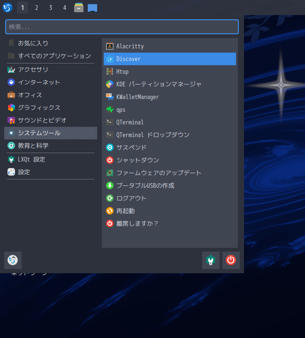Click the 再起動 text entry
Viewport: 305px width, 338px height.
(126, 211)
